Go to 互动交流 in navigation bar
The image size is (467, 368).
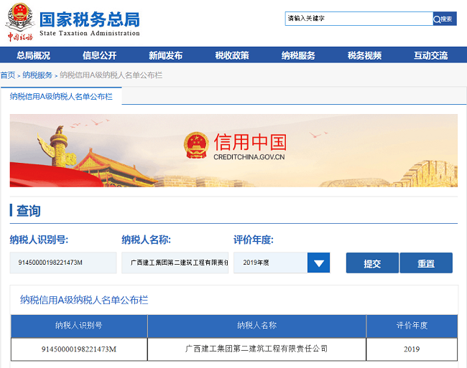430,56
